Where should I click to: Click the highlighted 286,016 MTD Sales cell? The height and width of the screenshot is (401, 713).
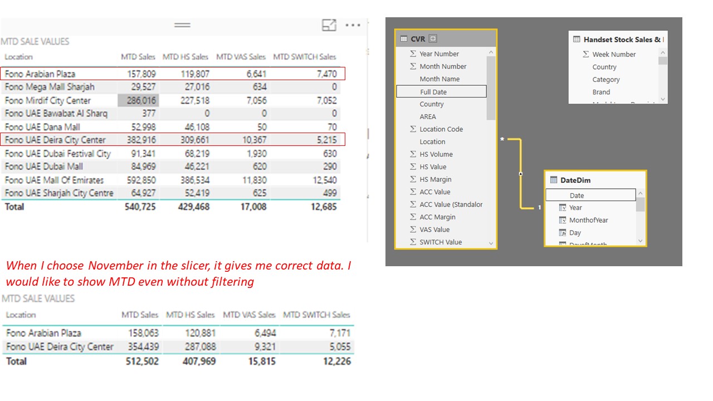(x=138, y=100)
